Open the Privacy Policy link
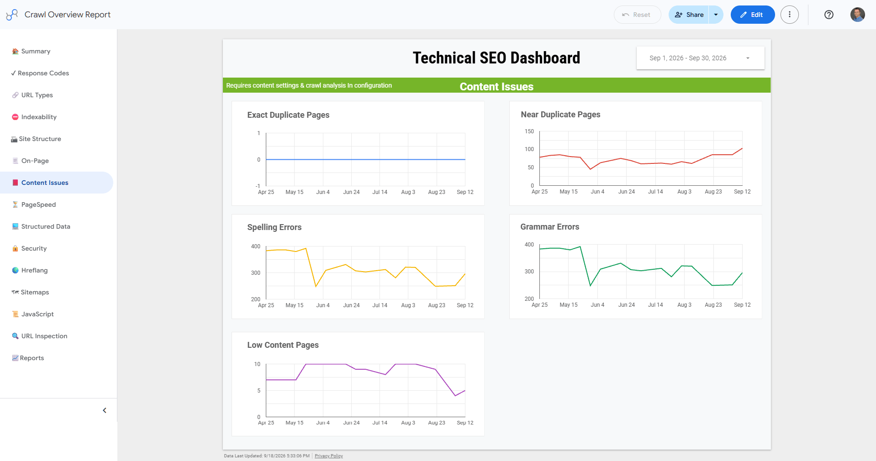Image resolution: width=876 pixels, height=461 pixels. tap(328, 456)
